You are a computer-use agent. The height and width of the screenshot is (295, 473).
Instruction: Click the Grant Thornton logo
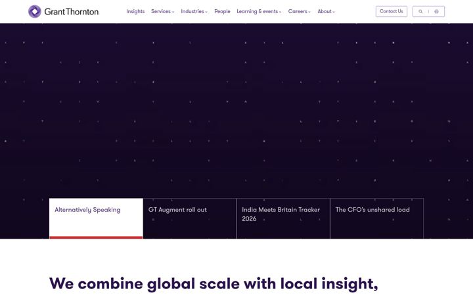63,11
